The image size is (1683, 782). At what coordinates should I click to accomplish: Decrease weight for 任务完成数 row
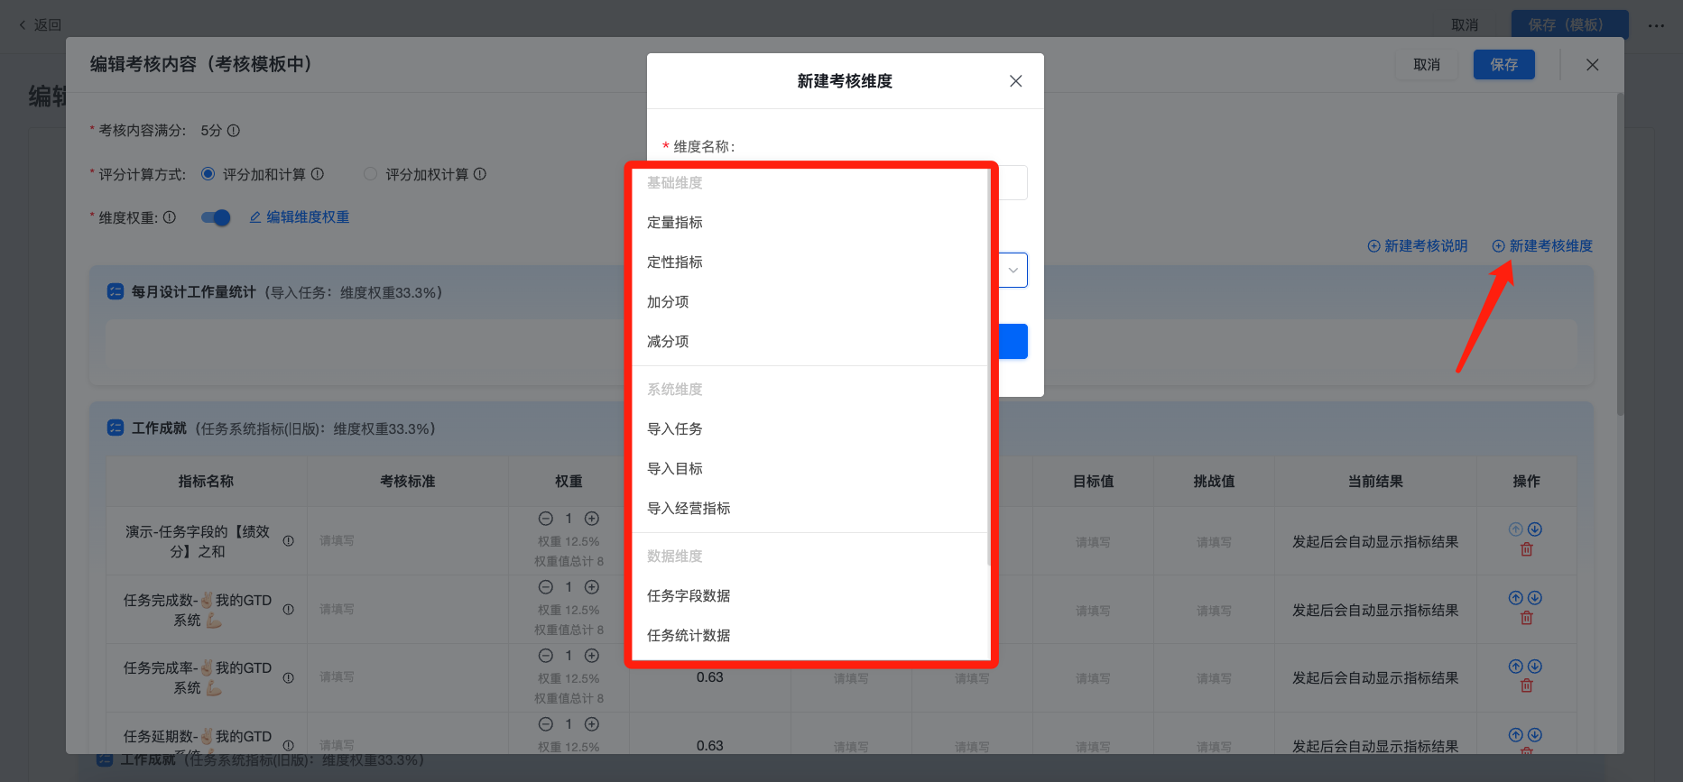point(545,587)
